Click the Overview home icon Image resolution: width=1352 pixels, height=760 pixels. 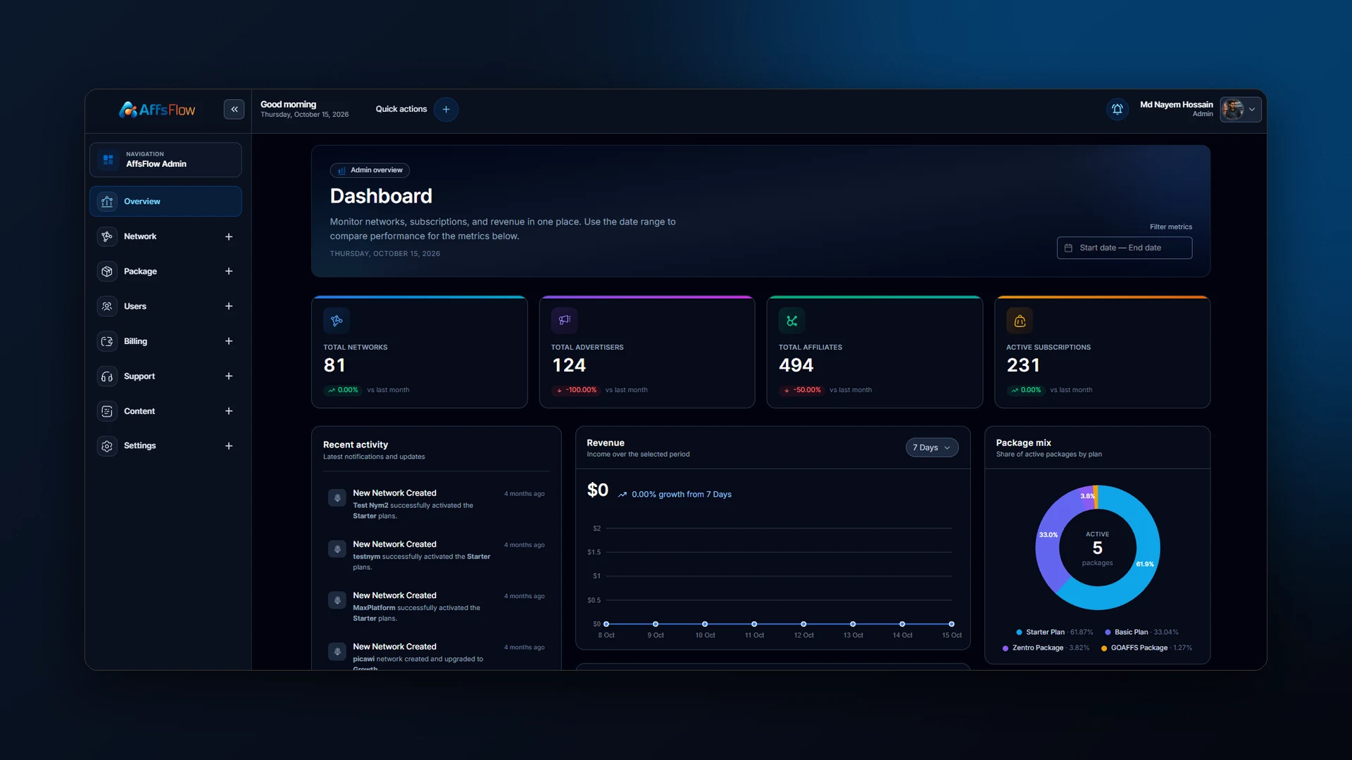pyautogui.click(x=107, y=201)
